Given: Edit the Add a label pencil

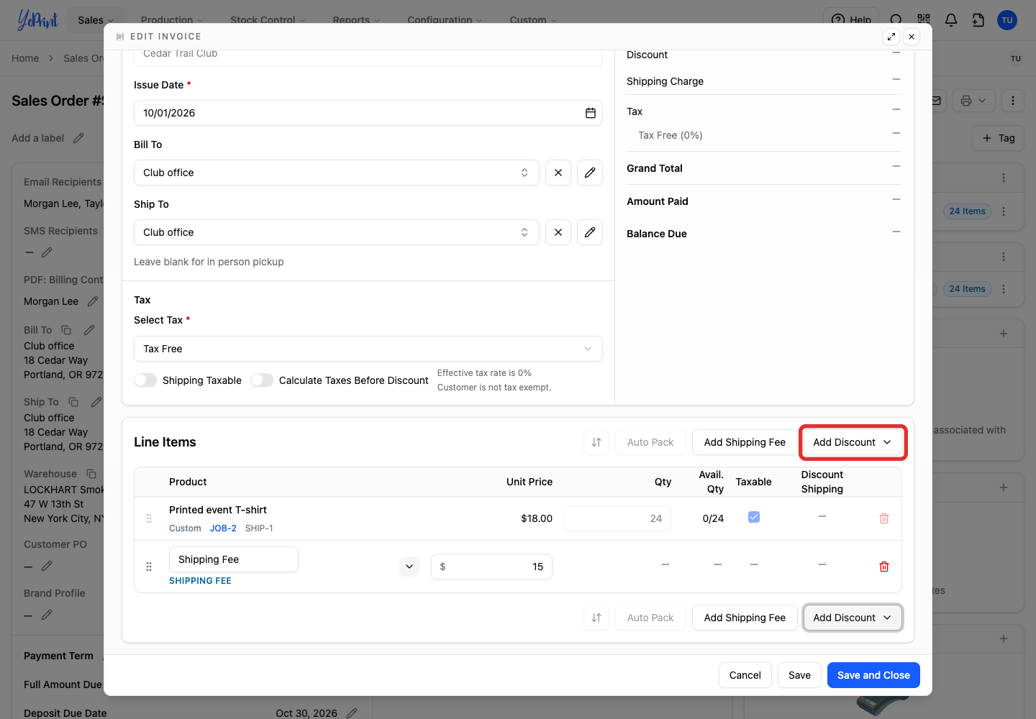Looking at the screenshot, I should (78, 138).
